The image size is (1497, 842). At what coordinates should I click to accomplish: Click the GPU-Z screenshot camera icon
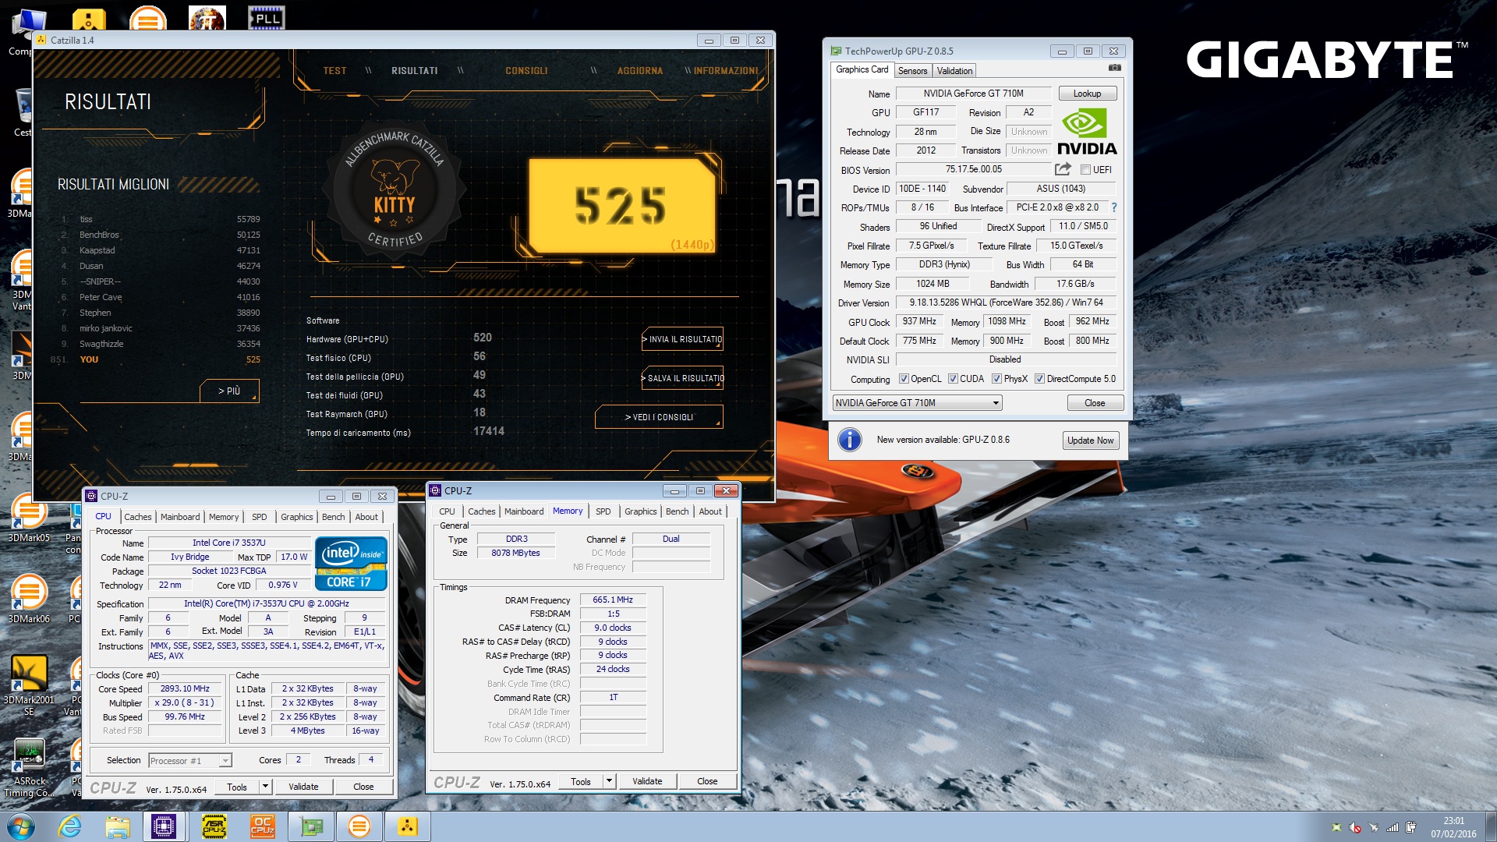click(x=1115, y=69)
